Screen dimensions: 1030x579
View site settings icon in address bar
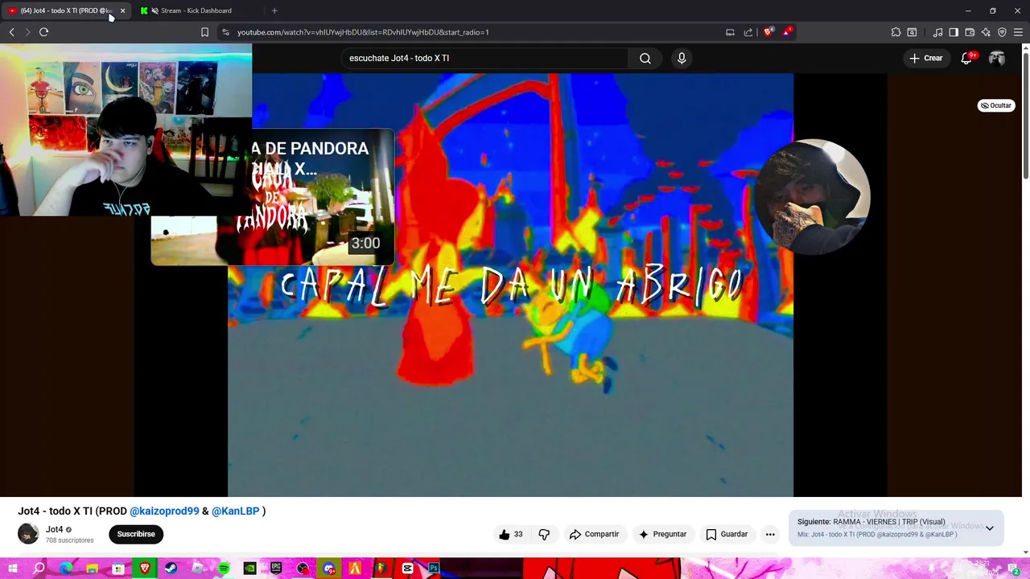coord(225,32)
